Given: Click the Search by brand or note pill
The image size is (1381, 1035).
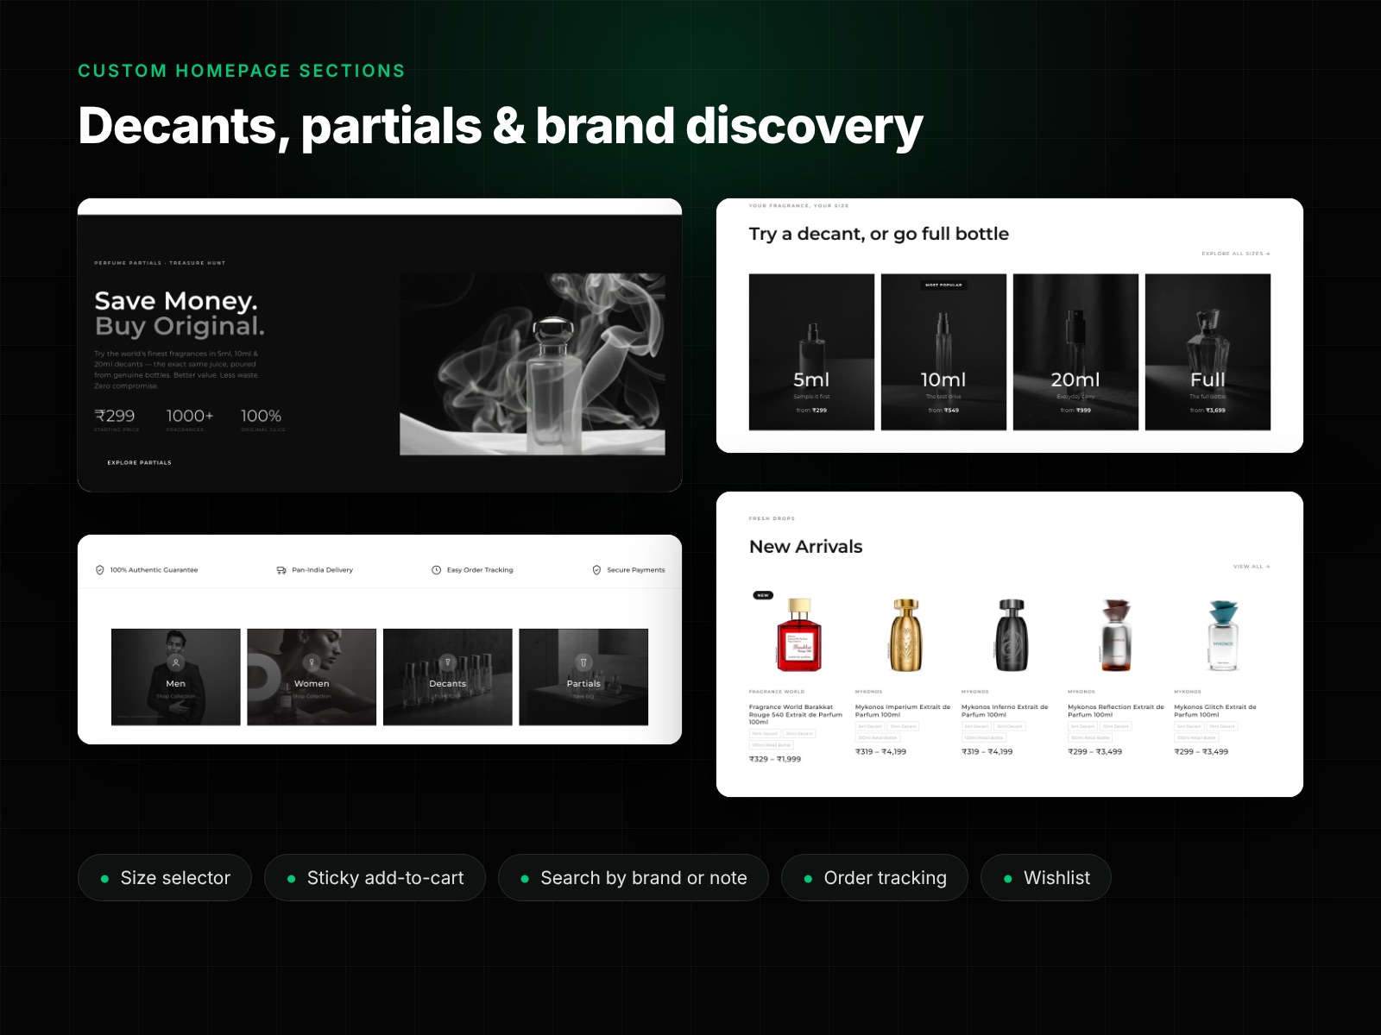Looking at the screenshot, I should pyautogui.click(x=634, y=878).
